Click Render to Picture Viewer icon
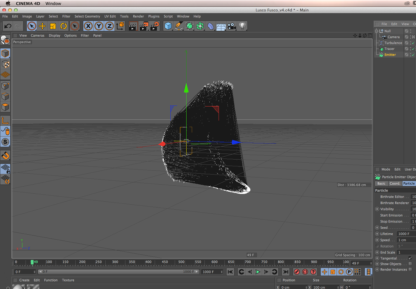The height and width of the screenshot is (289, 416). pos(144,26)
